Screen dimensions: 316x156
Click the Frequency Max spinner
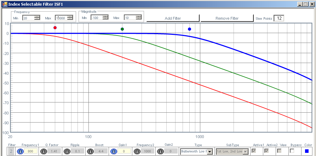click(70, 18)
